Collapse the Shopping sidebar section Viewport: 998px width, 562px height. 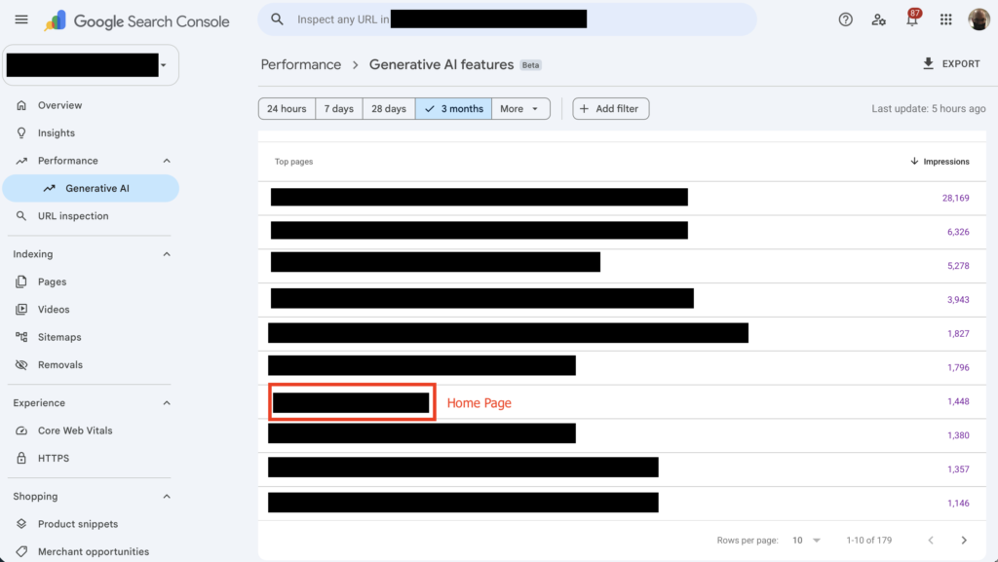point(167,497)
